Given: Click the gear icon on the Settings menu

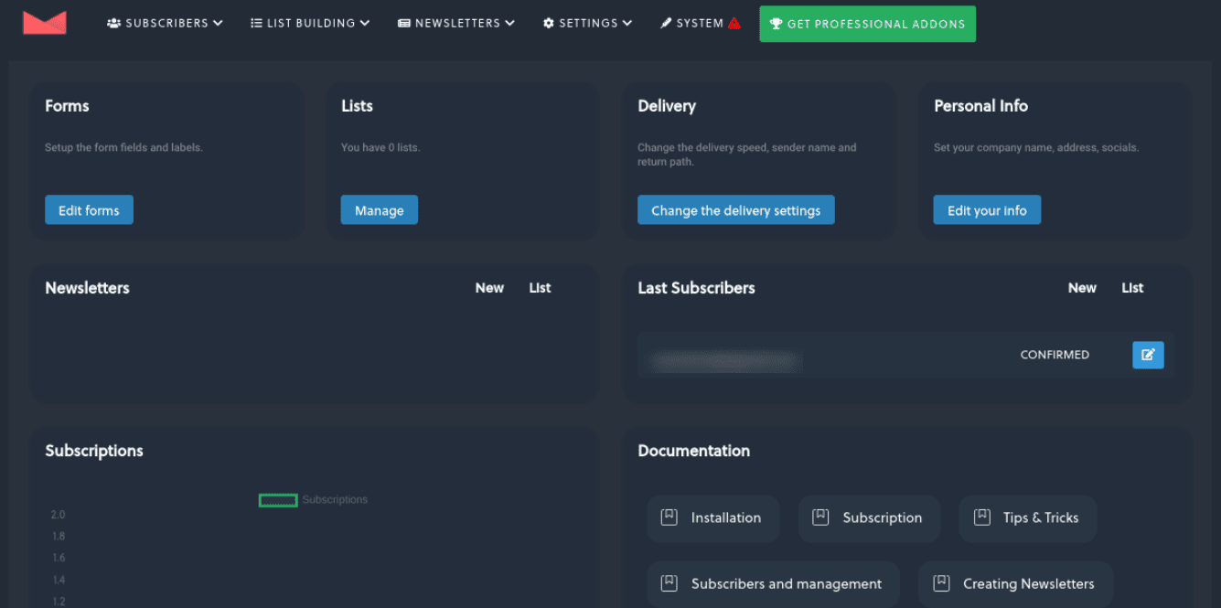Looking at the screenshot, I should click(x=548, y=23).
